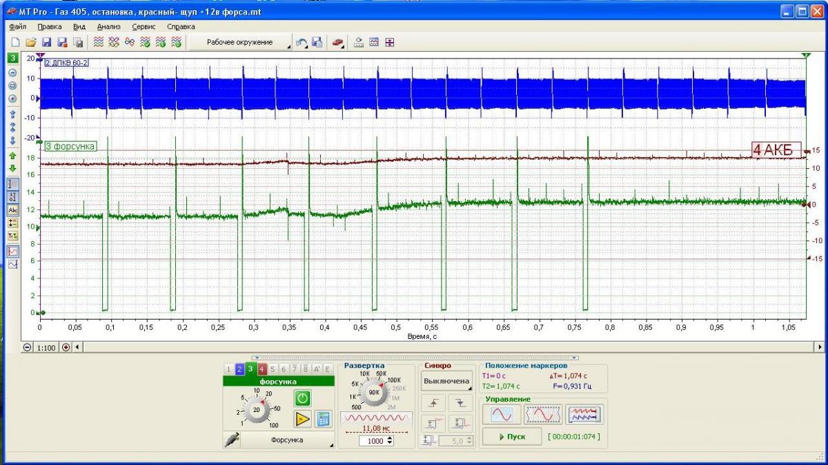Click the 1:100 zoom scale button
Image resolution: width=828 pixels, height=465 pixels.
46,347
